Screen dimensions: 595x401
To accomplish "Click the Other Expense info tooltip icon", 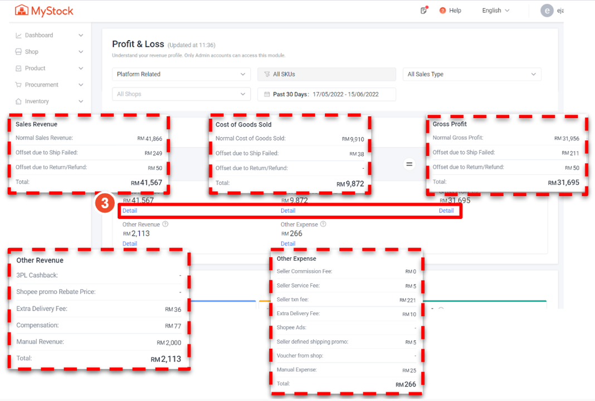I will [x=324, y=224].
